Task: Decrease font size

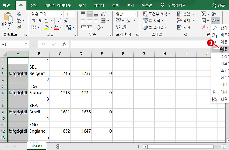Action: click(66, 21)
